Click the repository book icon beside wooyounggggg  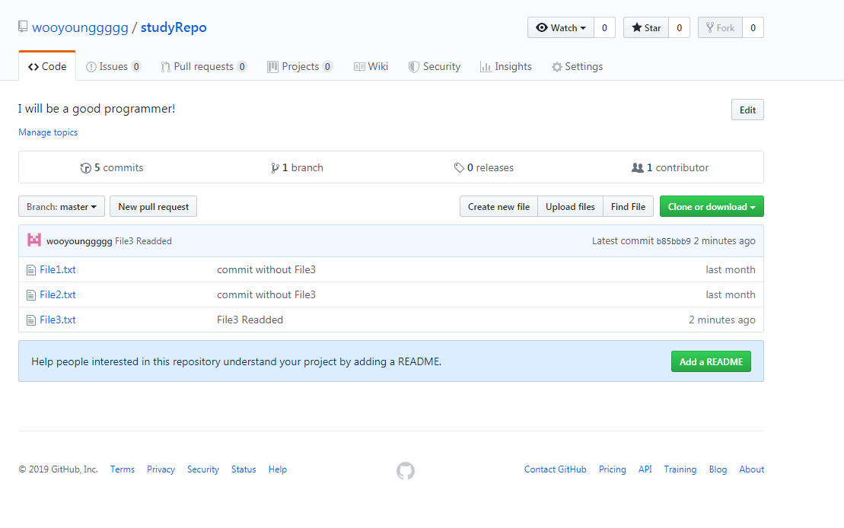23,27
